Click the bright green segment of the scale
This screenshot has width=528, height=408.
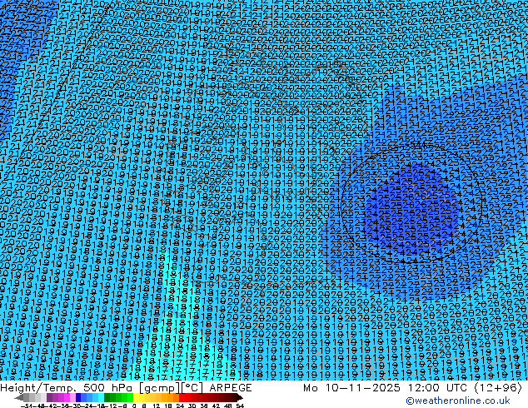pyautogui.click(x=130, y=397)
